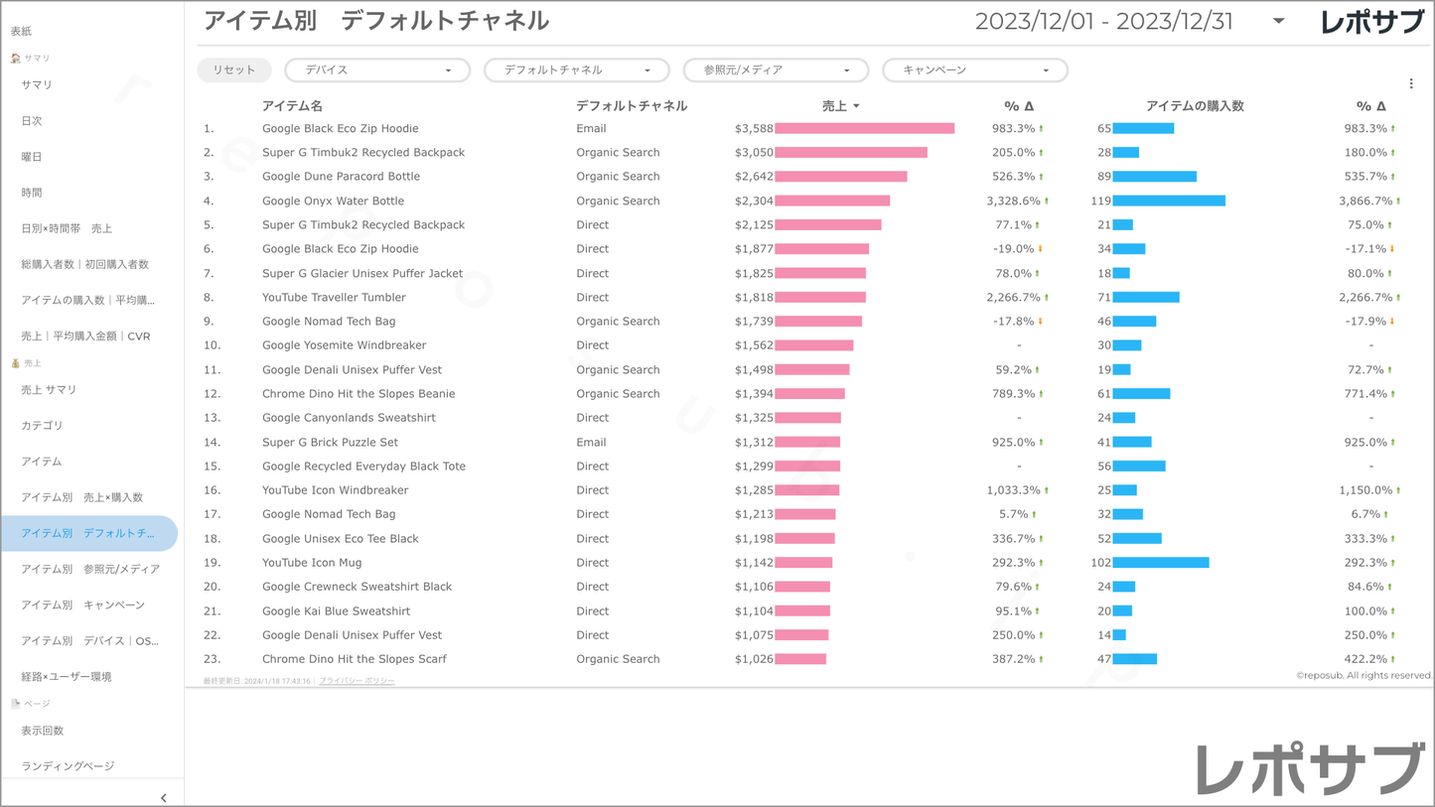
Task: Open the date range picker arrow
Action: (x=1278, y=21)
